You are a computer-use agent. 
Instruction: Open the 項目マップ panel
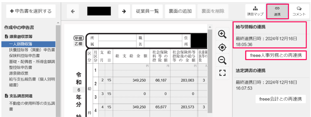pos(255,11)
